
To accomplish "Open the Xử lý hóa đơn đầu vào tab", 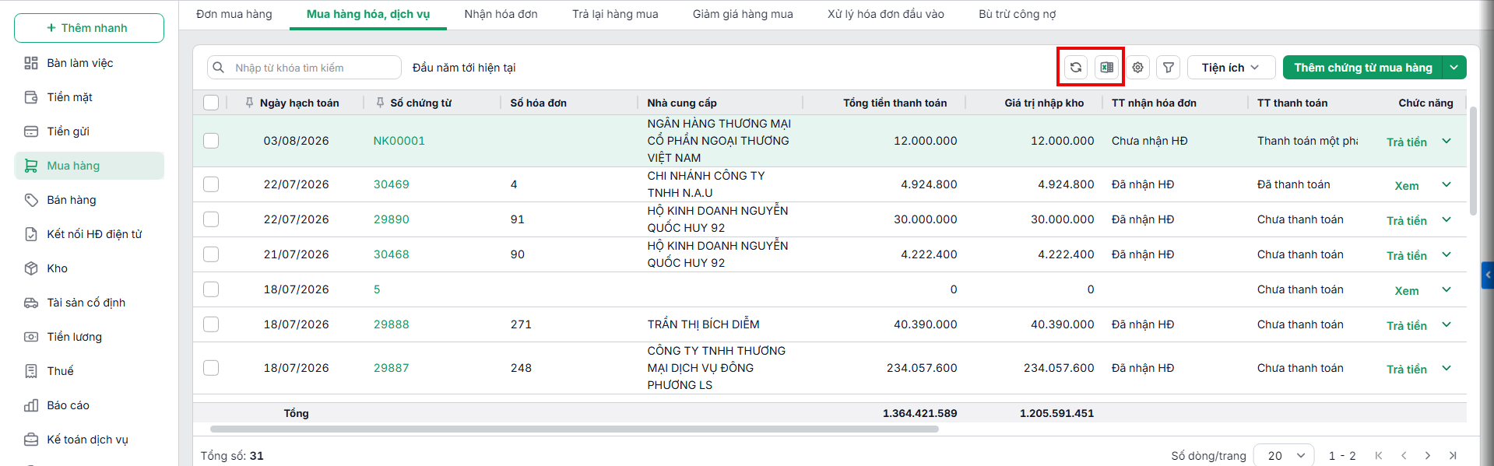I will coord(886,14).
